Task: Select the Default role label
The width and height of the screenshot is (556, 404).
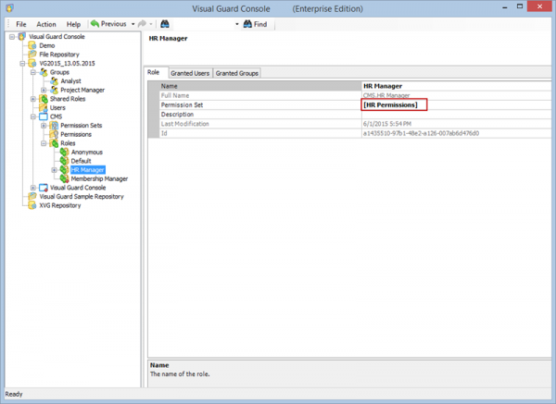Action: [x=81, y=161]
